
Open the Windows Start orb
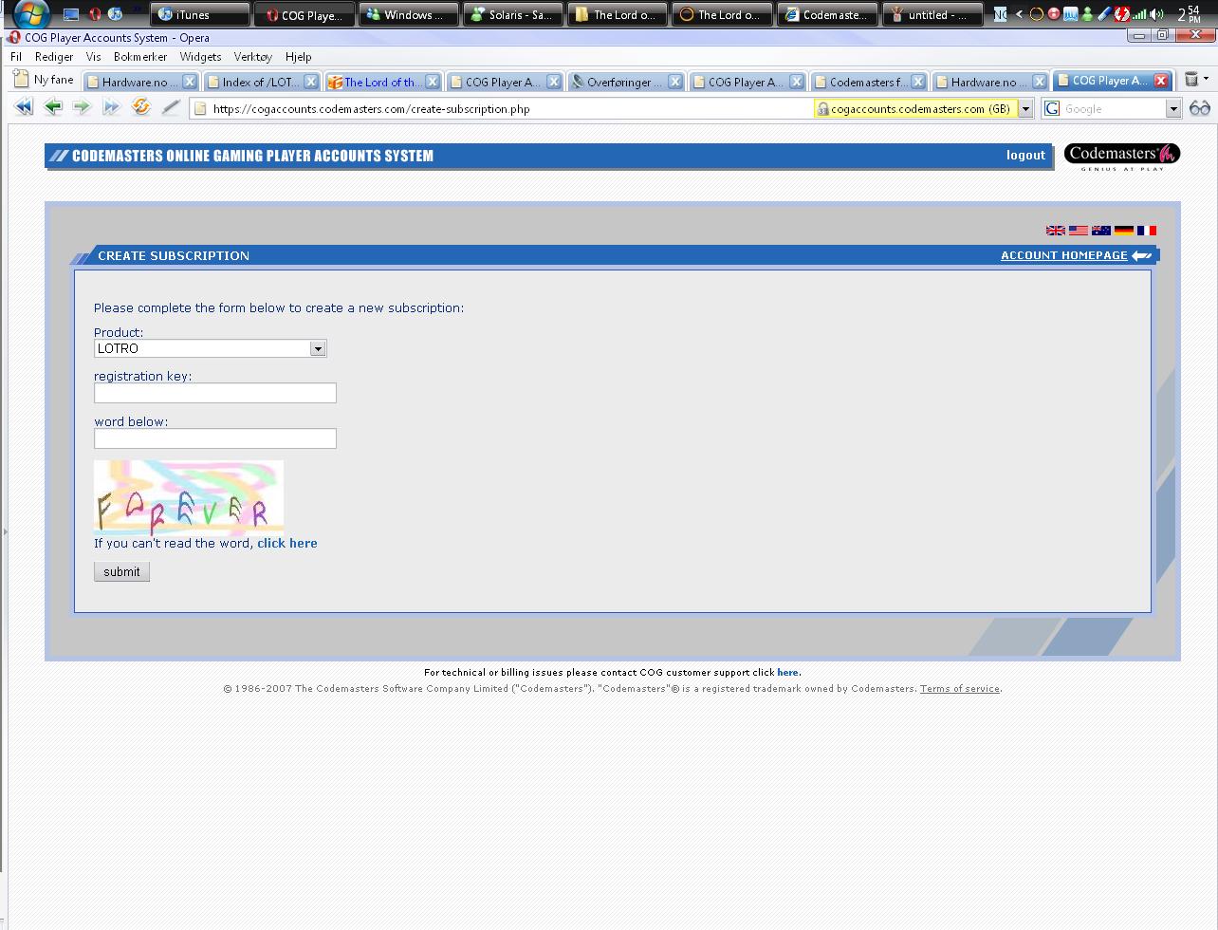(x=30, y=13)
